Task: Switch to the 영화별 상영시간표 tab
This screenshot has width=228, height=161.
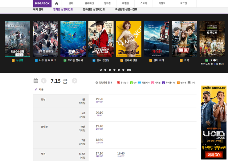Action: point(63,10)
